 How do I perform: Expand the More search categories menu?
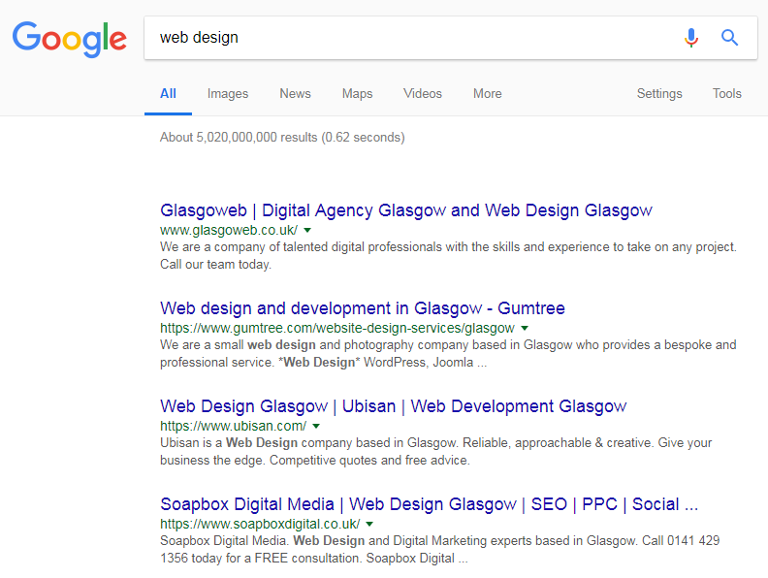coord(488,93)
